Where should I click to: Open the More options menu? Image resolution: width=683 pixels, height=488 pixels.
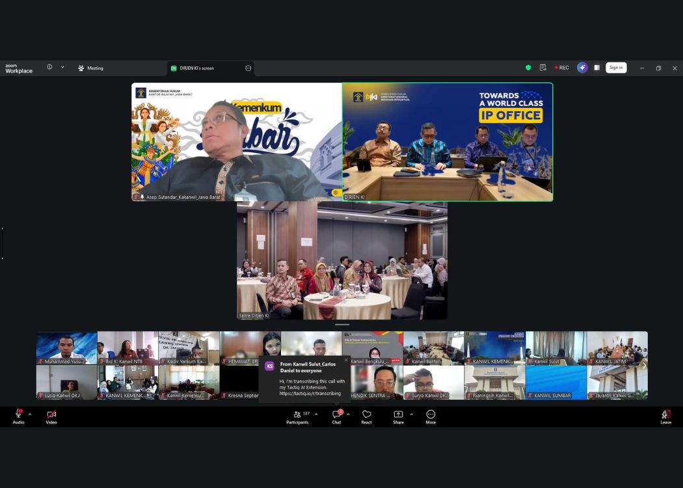point(431,416)
